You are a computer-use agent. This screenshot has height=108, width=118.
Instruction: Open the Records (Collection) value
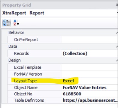click(89, 53)
